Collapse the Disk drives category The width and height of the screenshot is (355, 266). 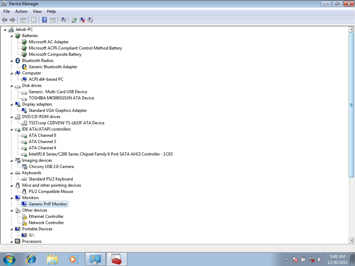(11, 86)
